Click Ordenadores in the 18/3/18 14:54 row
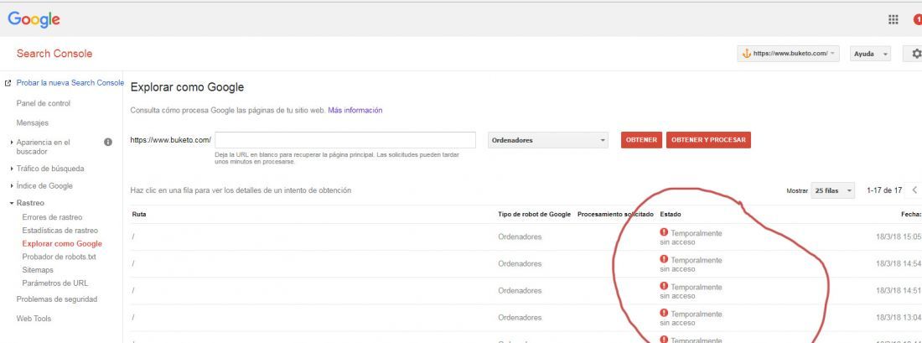This screenshot has width=922, height=343. pyautogui.click(x=520, y=264)
